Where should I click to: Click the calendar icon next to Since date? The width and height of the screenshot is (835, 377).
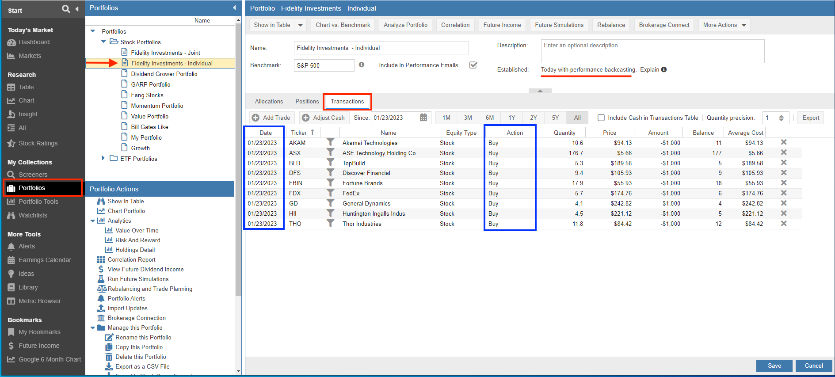tap(423, 118)
